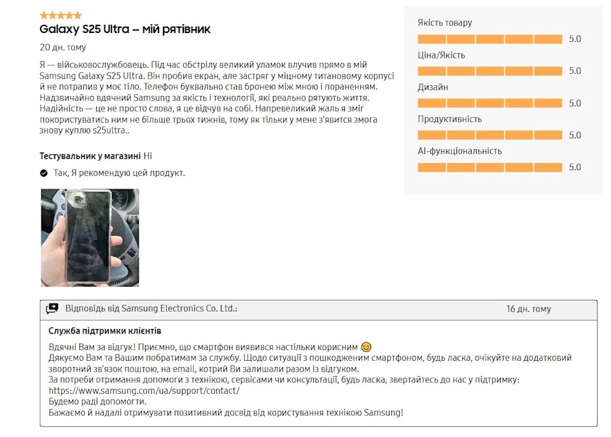Open the damaged phone photo thumbnail
The height and width of the screenshot is (437, 611).
tap(90, 238)
